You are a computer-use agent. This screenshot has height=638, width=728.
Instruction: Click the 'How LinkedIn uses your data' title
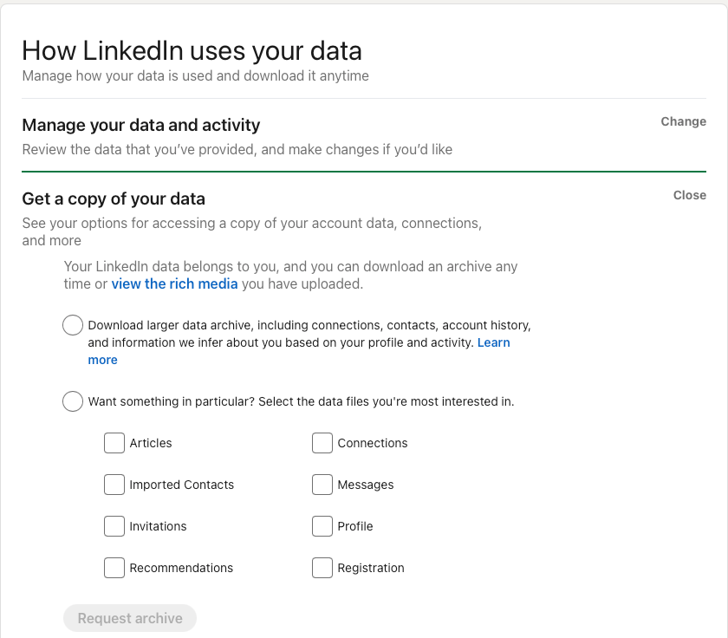(192, 50)
